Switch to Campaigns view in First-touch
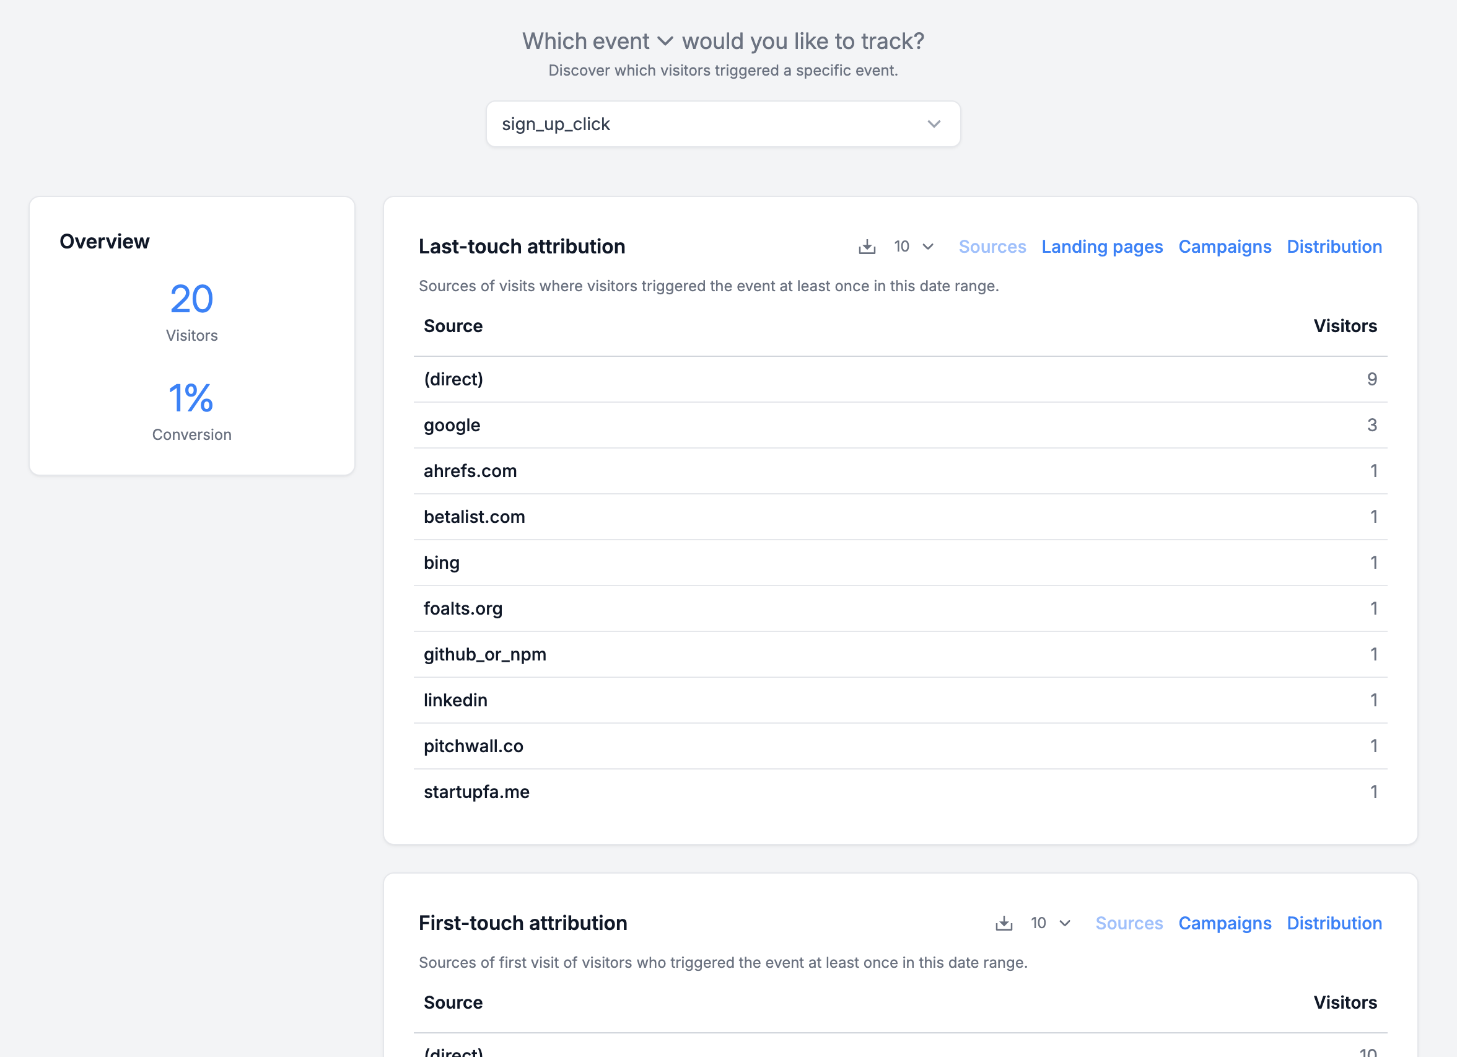1457x1057 pixels. 1225,923
